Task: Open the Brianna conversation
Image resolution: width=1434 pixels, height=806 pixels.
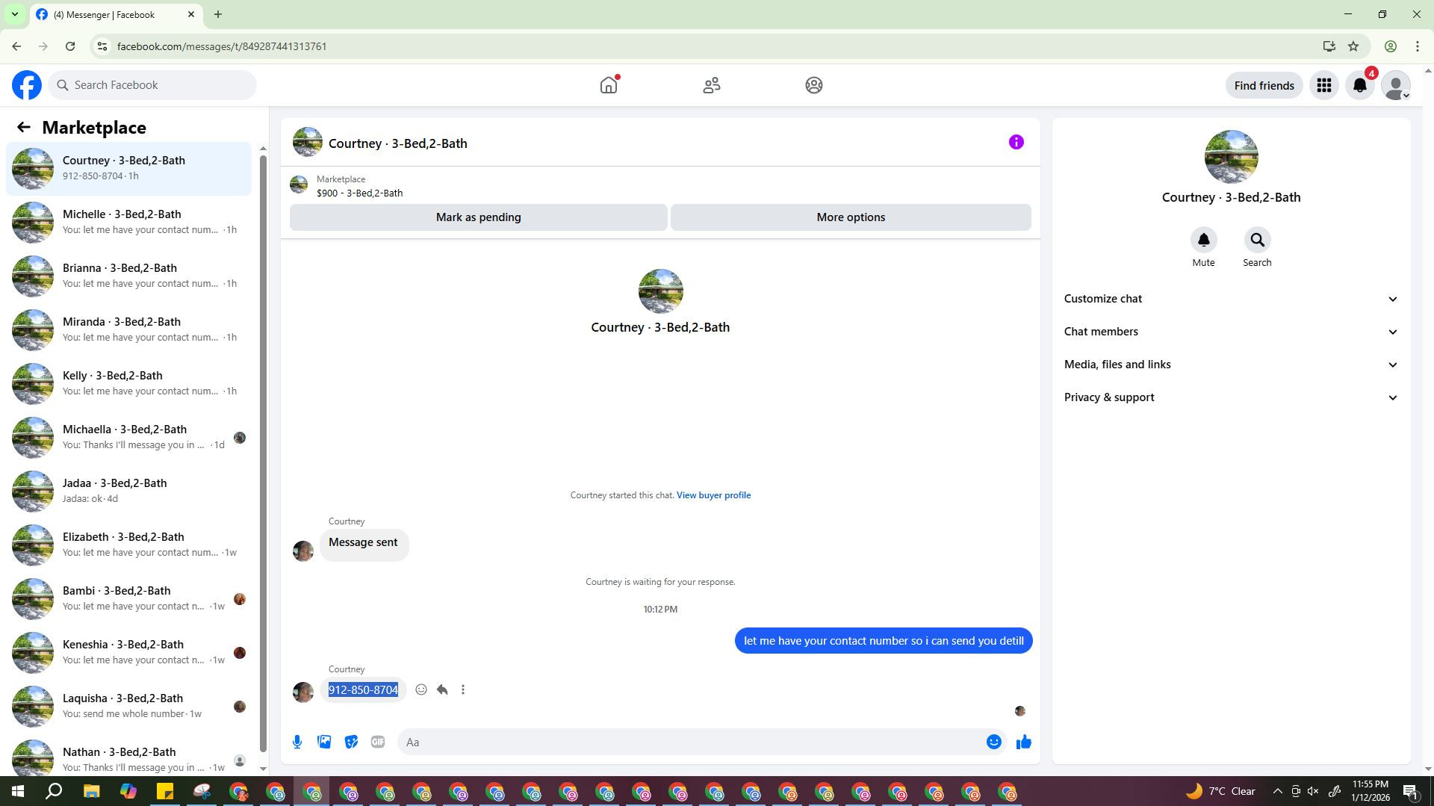Action: point(128,276)
